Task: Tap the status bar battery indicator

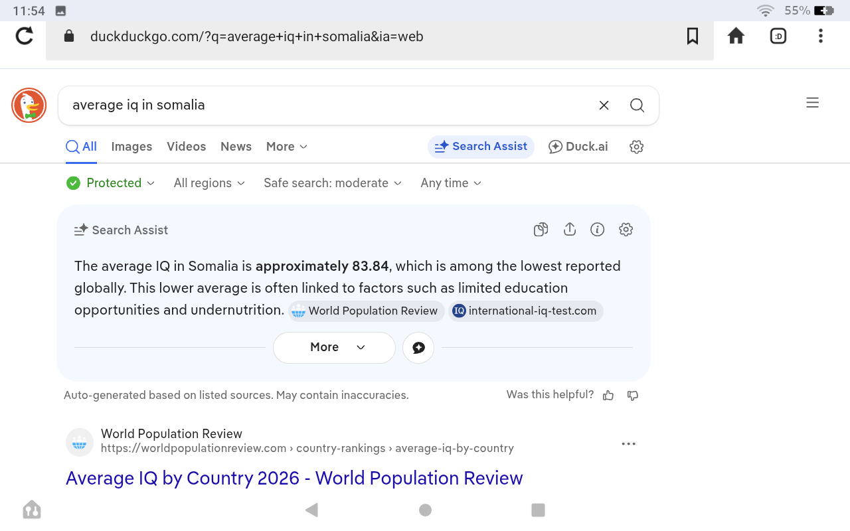Action: tap(824, 11)
